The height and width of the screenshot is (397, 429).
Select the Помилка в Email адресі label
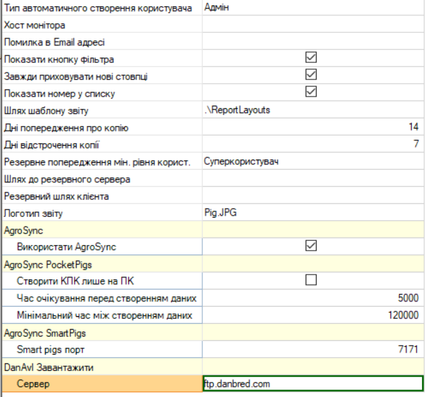point(54,42)
